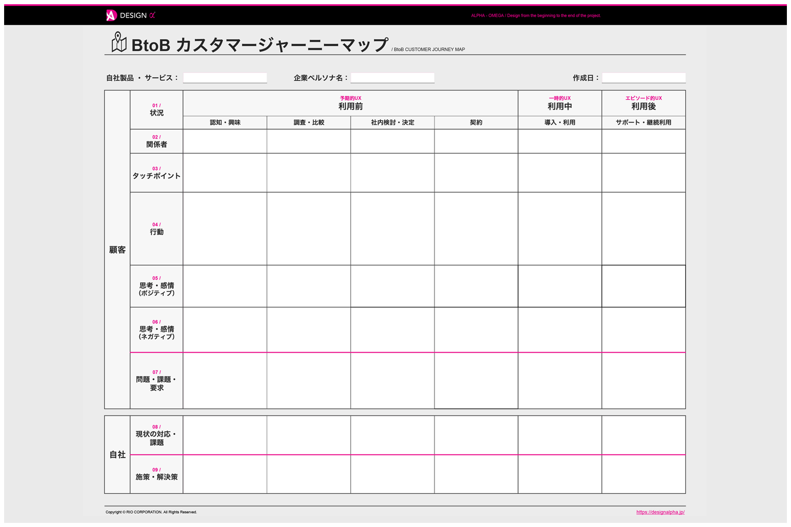Image resolution: width=791 pixels, height=527 pixels.
Task: Select the 利用中 phase header
Action: coord(560,103)
